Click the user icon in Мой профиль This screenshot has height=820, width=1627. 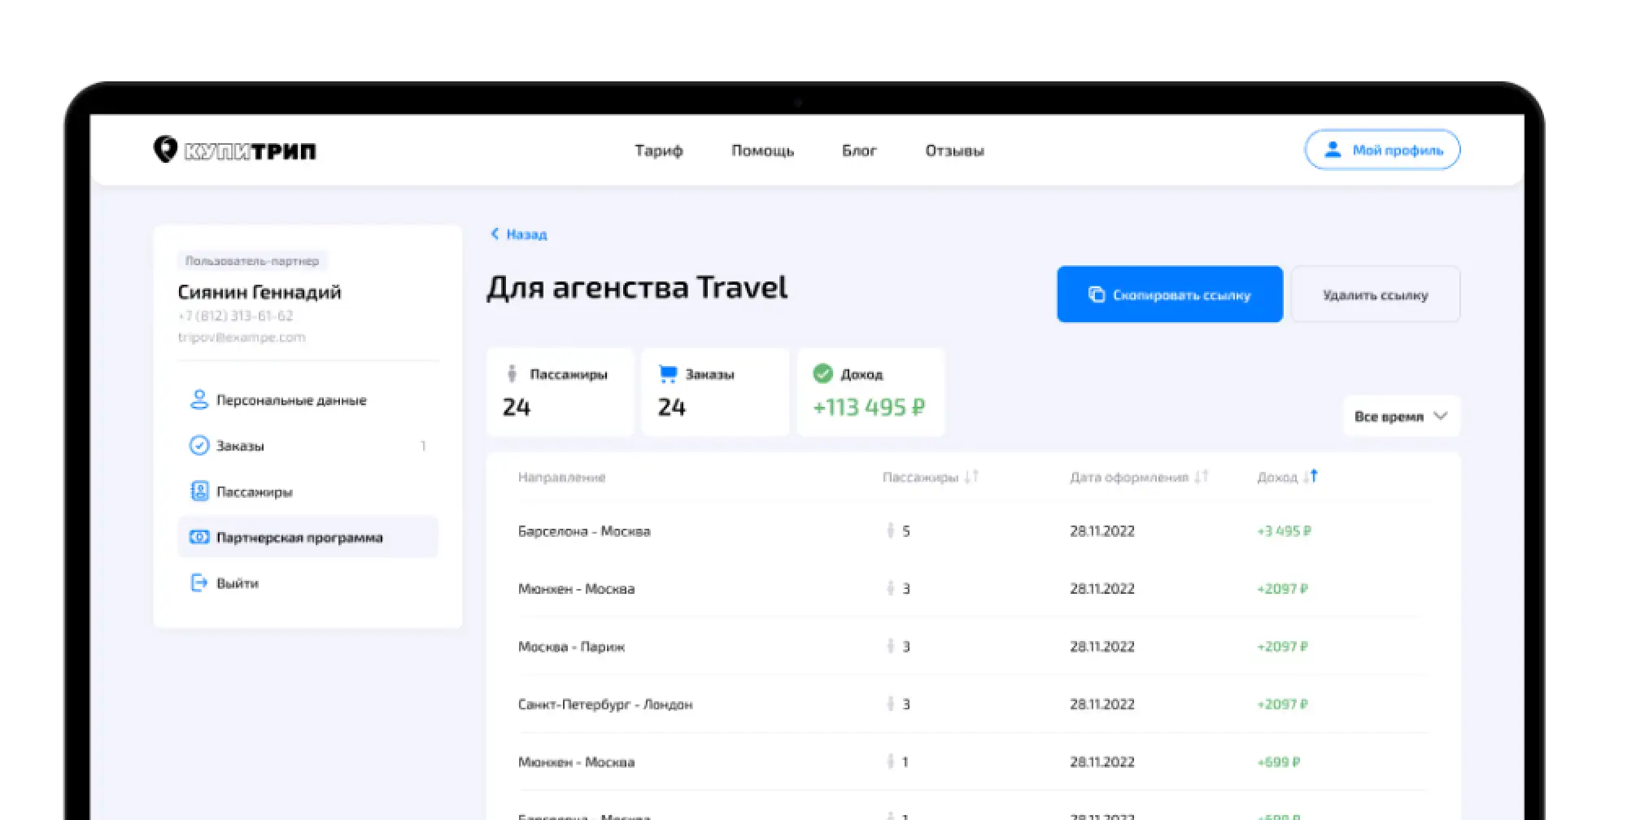pos(1333,150)
